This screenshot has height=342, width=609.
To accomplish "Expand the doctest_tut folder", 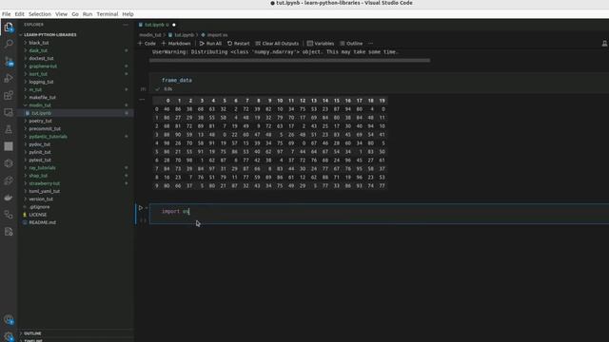I will 41,58.
